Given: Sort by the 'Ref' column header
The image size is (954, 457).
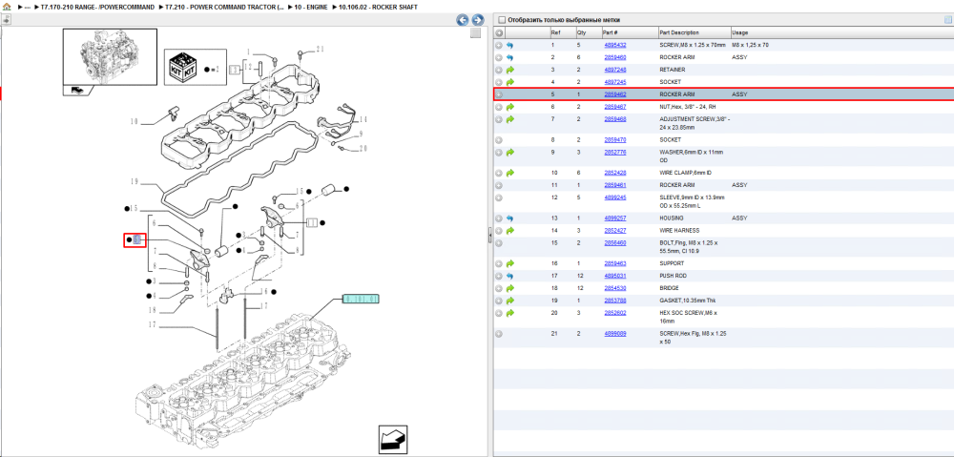Looking at the screenshot, I should tap(562, 32).
